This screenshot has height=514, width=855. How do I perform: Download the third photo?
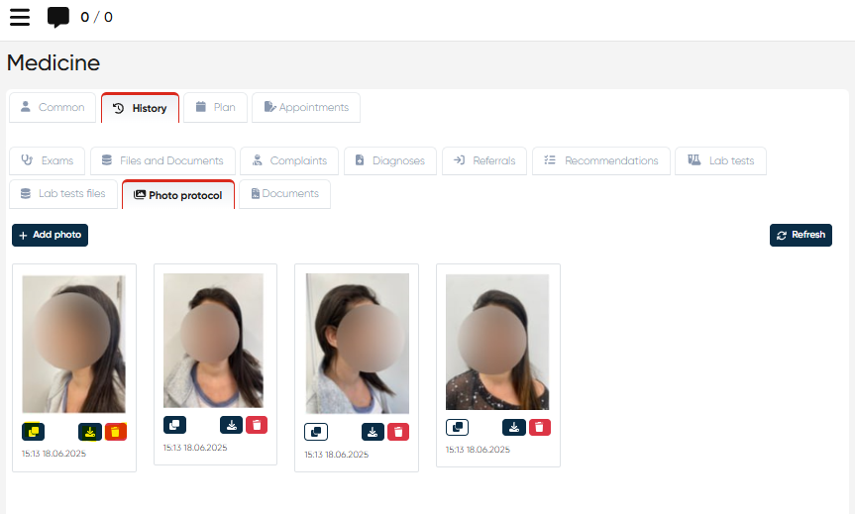click(373, 432)
